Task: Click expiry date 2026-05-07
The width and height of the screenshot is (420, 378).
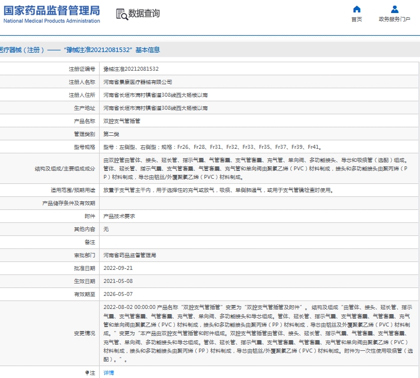Action: [118, 294]
